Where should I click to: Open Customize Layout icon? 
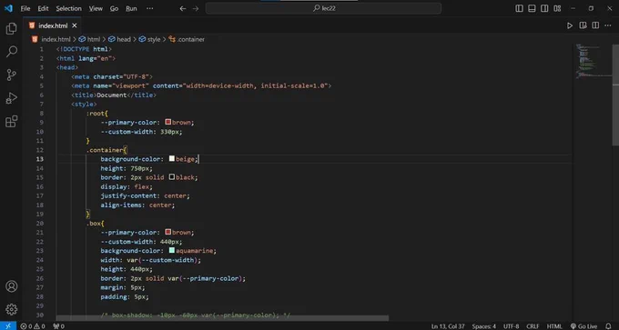(x=557, y=8)
